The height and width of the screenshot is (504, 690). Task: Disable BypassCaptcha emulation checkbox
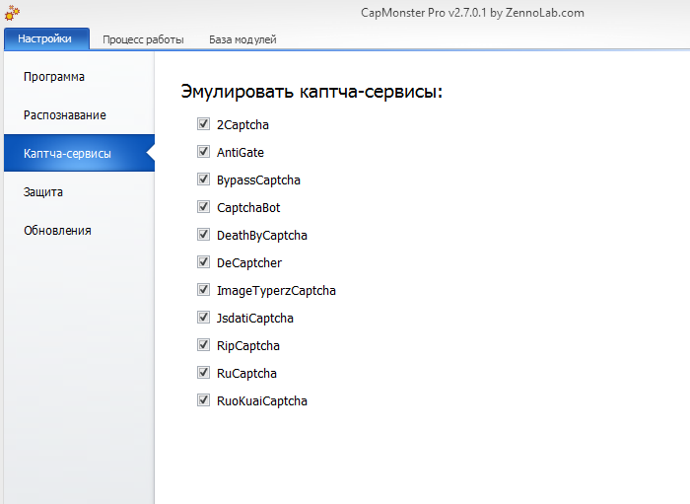203,180
